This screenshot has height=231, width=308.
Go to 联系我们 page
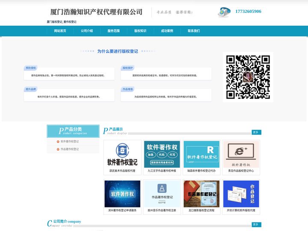[x=194, y=31]
